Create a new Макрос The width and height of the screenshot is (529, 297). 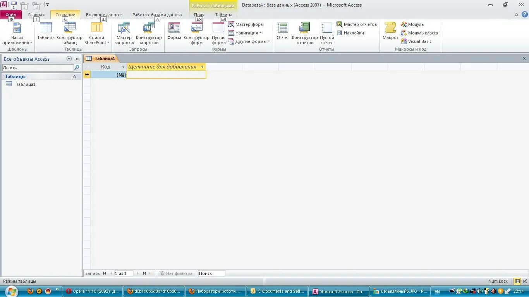coord(390,32)
